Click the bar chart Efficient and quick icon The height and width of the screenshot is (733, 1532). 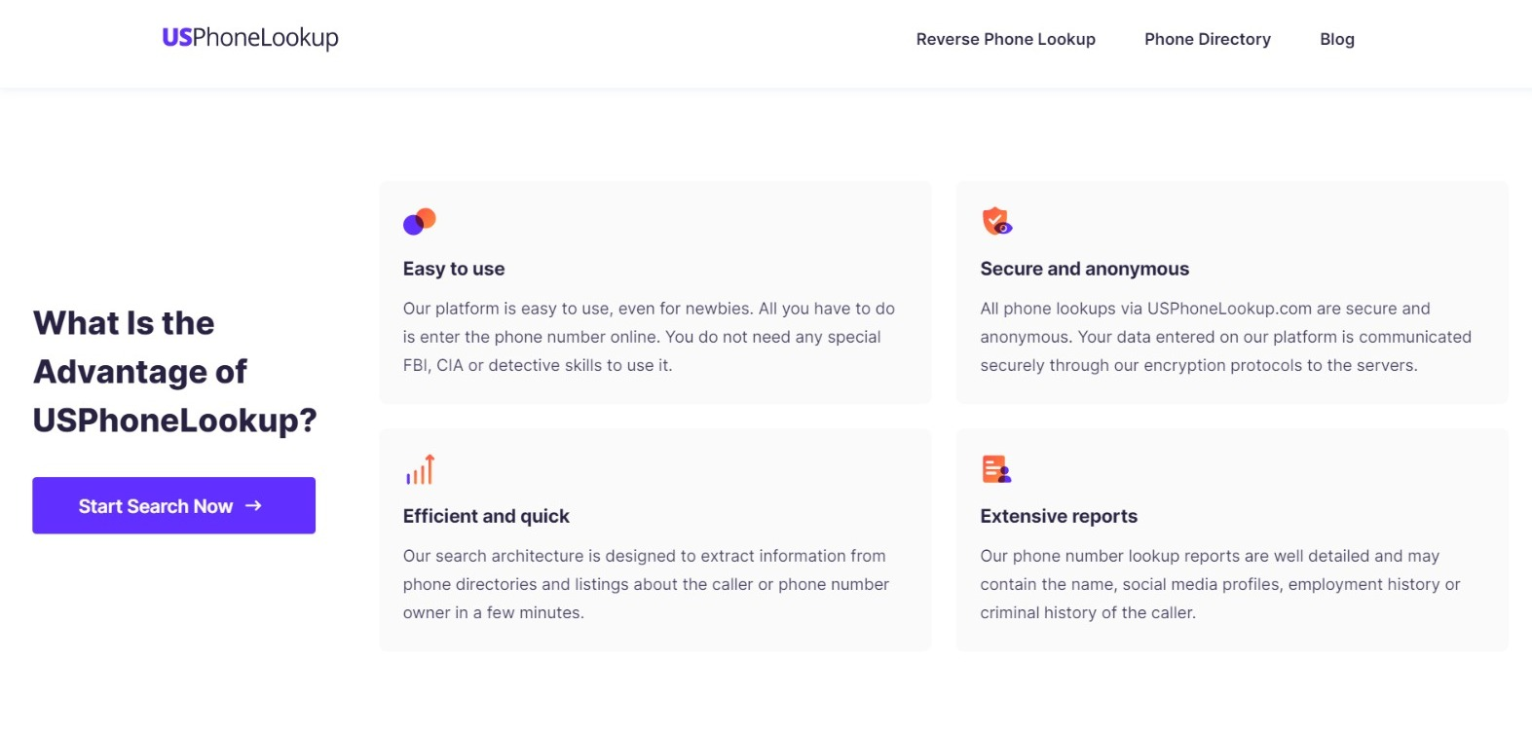[x=420, y=469]
